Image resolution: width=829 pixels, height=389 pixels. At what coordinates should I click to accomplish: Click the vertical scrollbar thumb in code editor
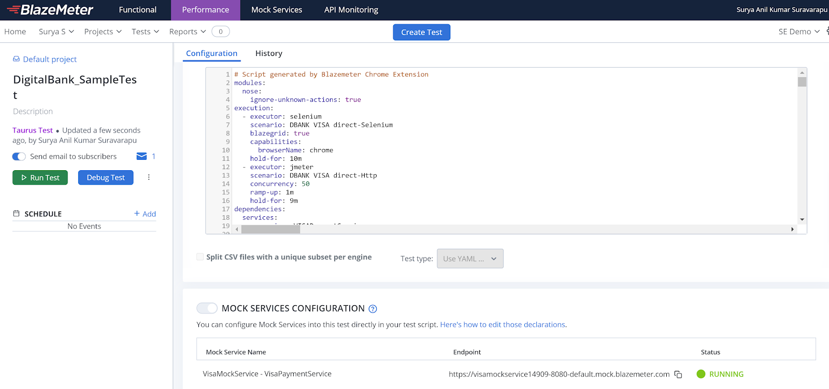[802, 82]
